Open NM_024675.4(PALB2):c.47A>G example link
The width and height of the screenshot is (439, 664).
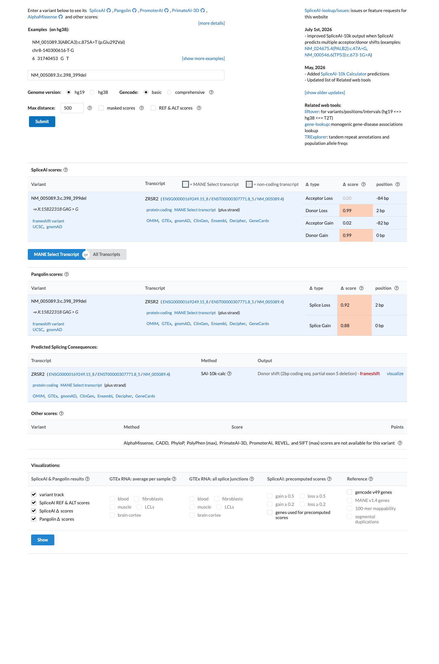pyautogui.click(x=335, y=49)
